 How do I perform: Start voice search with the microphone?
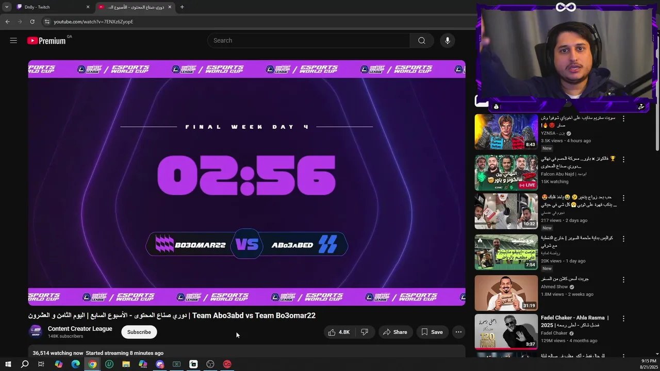[448, 40]
